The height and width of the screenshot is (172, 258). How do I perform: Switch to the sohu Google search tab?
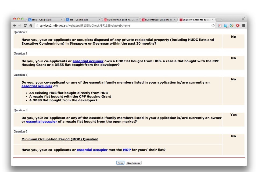tap(44, 20)
